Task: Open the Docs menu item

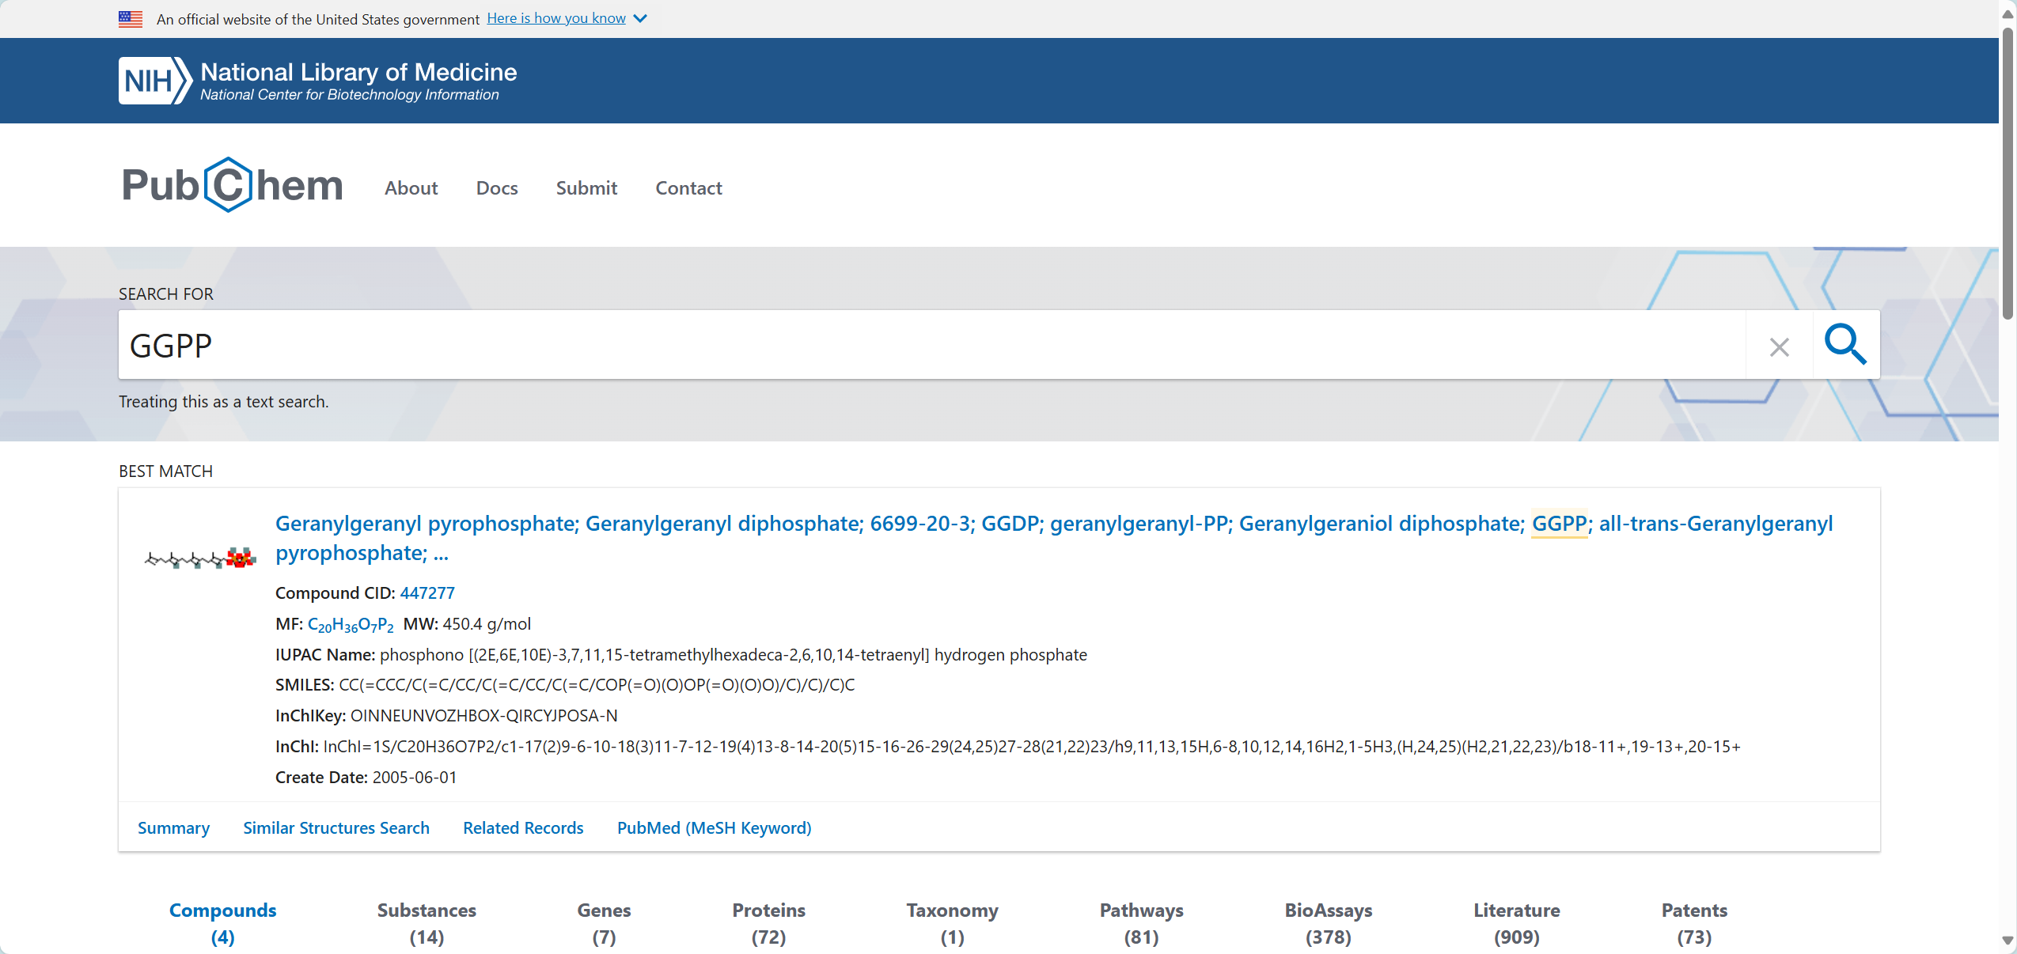Action: coord(497,188)
